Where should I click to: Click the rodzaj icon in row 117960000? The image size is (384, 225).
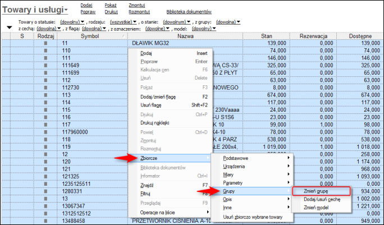click(45, 132)
